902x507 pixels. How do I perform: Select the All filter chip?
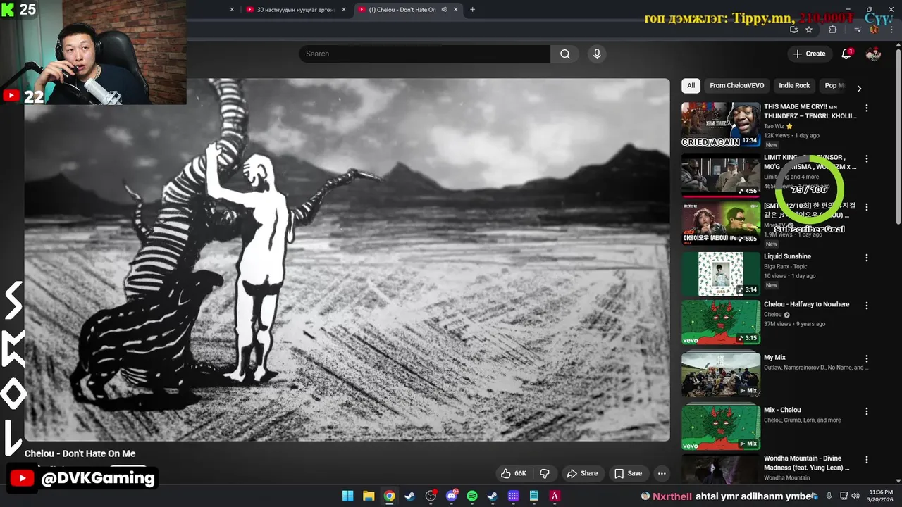pyautogui.click(x=691, y=86)
